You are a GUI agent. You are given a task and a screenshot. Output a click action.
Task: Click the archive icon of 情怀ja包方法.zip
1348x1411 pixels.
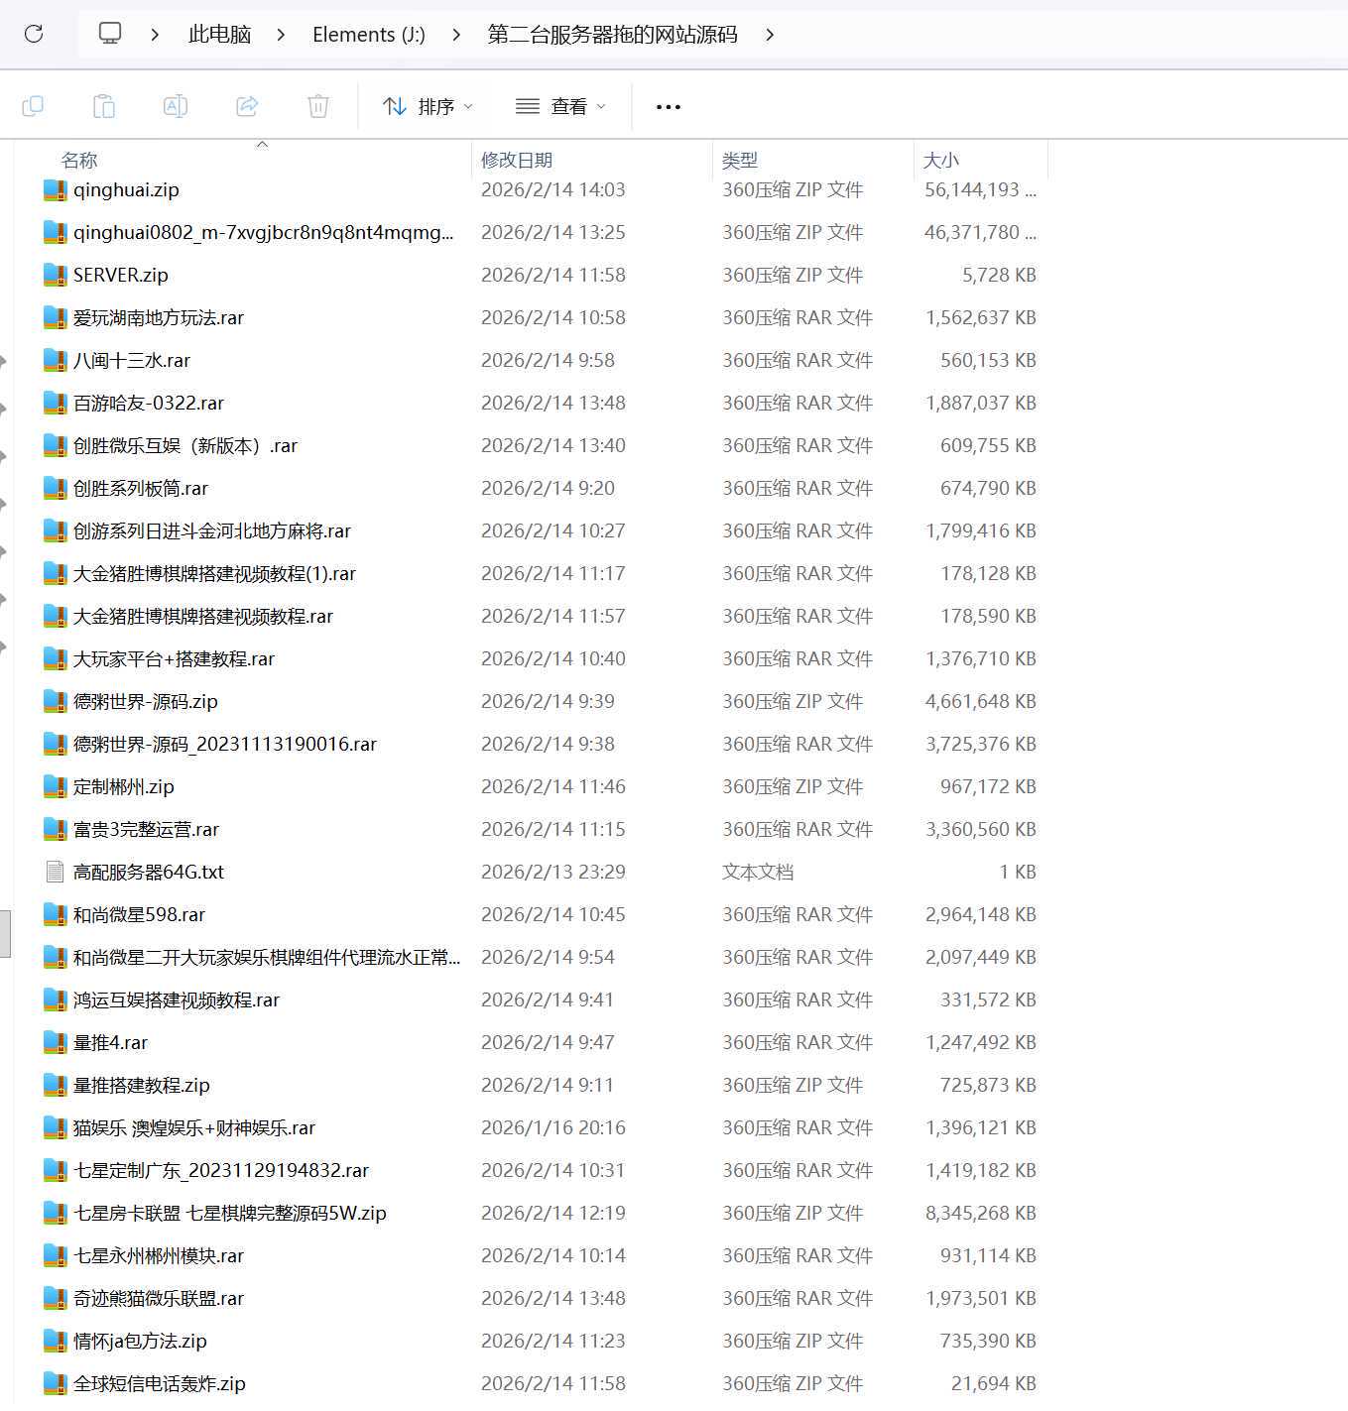[x=56, y=1342]
